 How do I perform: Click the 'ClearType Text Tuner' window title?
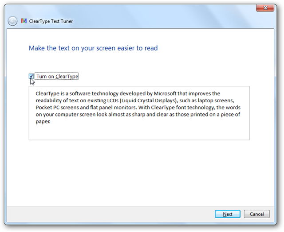(x=51, y=21)
